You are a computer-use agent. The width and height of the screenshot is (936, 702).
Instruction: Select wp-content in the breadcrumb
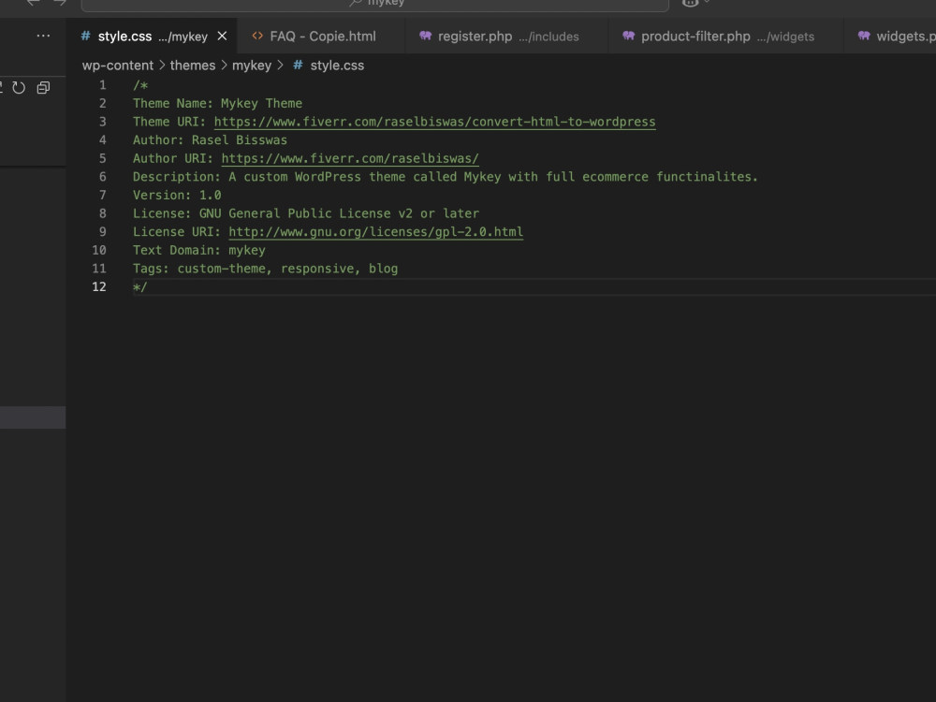(x=118, y=66)
